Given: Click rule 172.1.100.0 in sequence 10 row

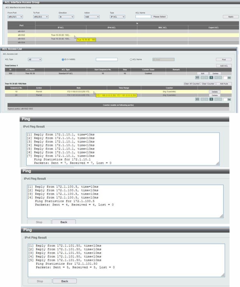Looking at the screenshot, I should (78, 91).
